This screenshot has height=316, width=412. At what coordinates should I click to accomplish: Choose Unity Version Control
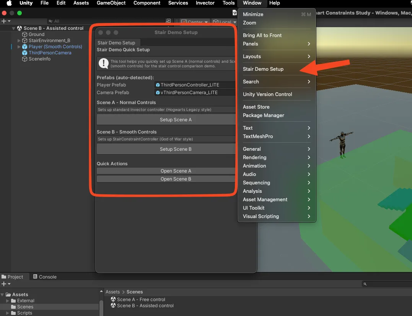277,94
